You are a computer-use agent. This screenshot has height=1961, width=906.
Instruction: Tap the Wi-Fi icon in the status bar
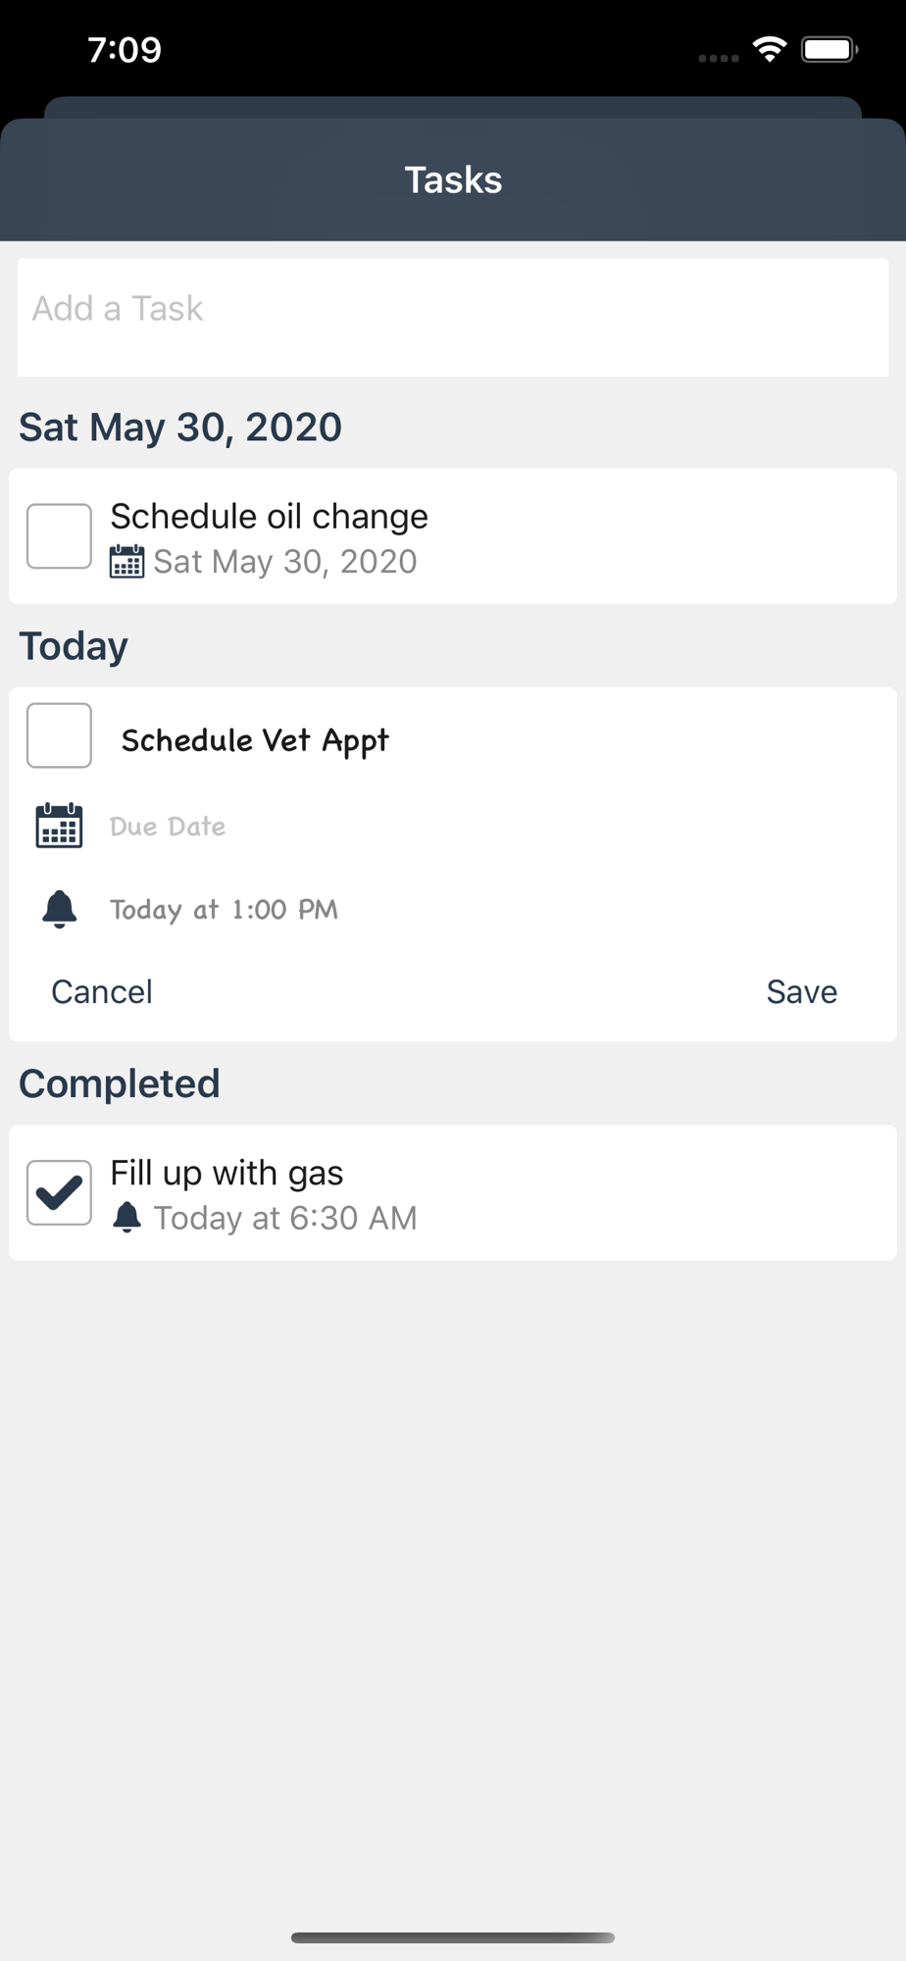coord(770,49)
